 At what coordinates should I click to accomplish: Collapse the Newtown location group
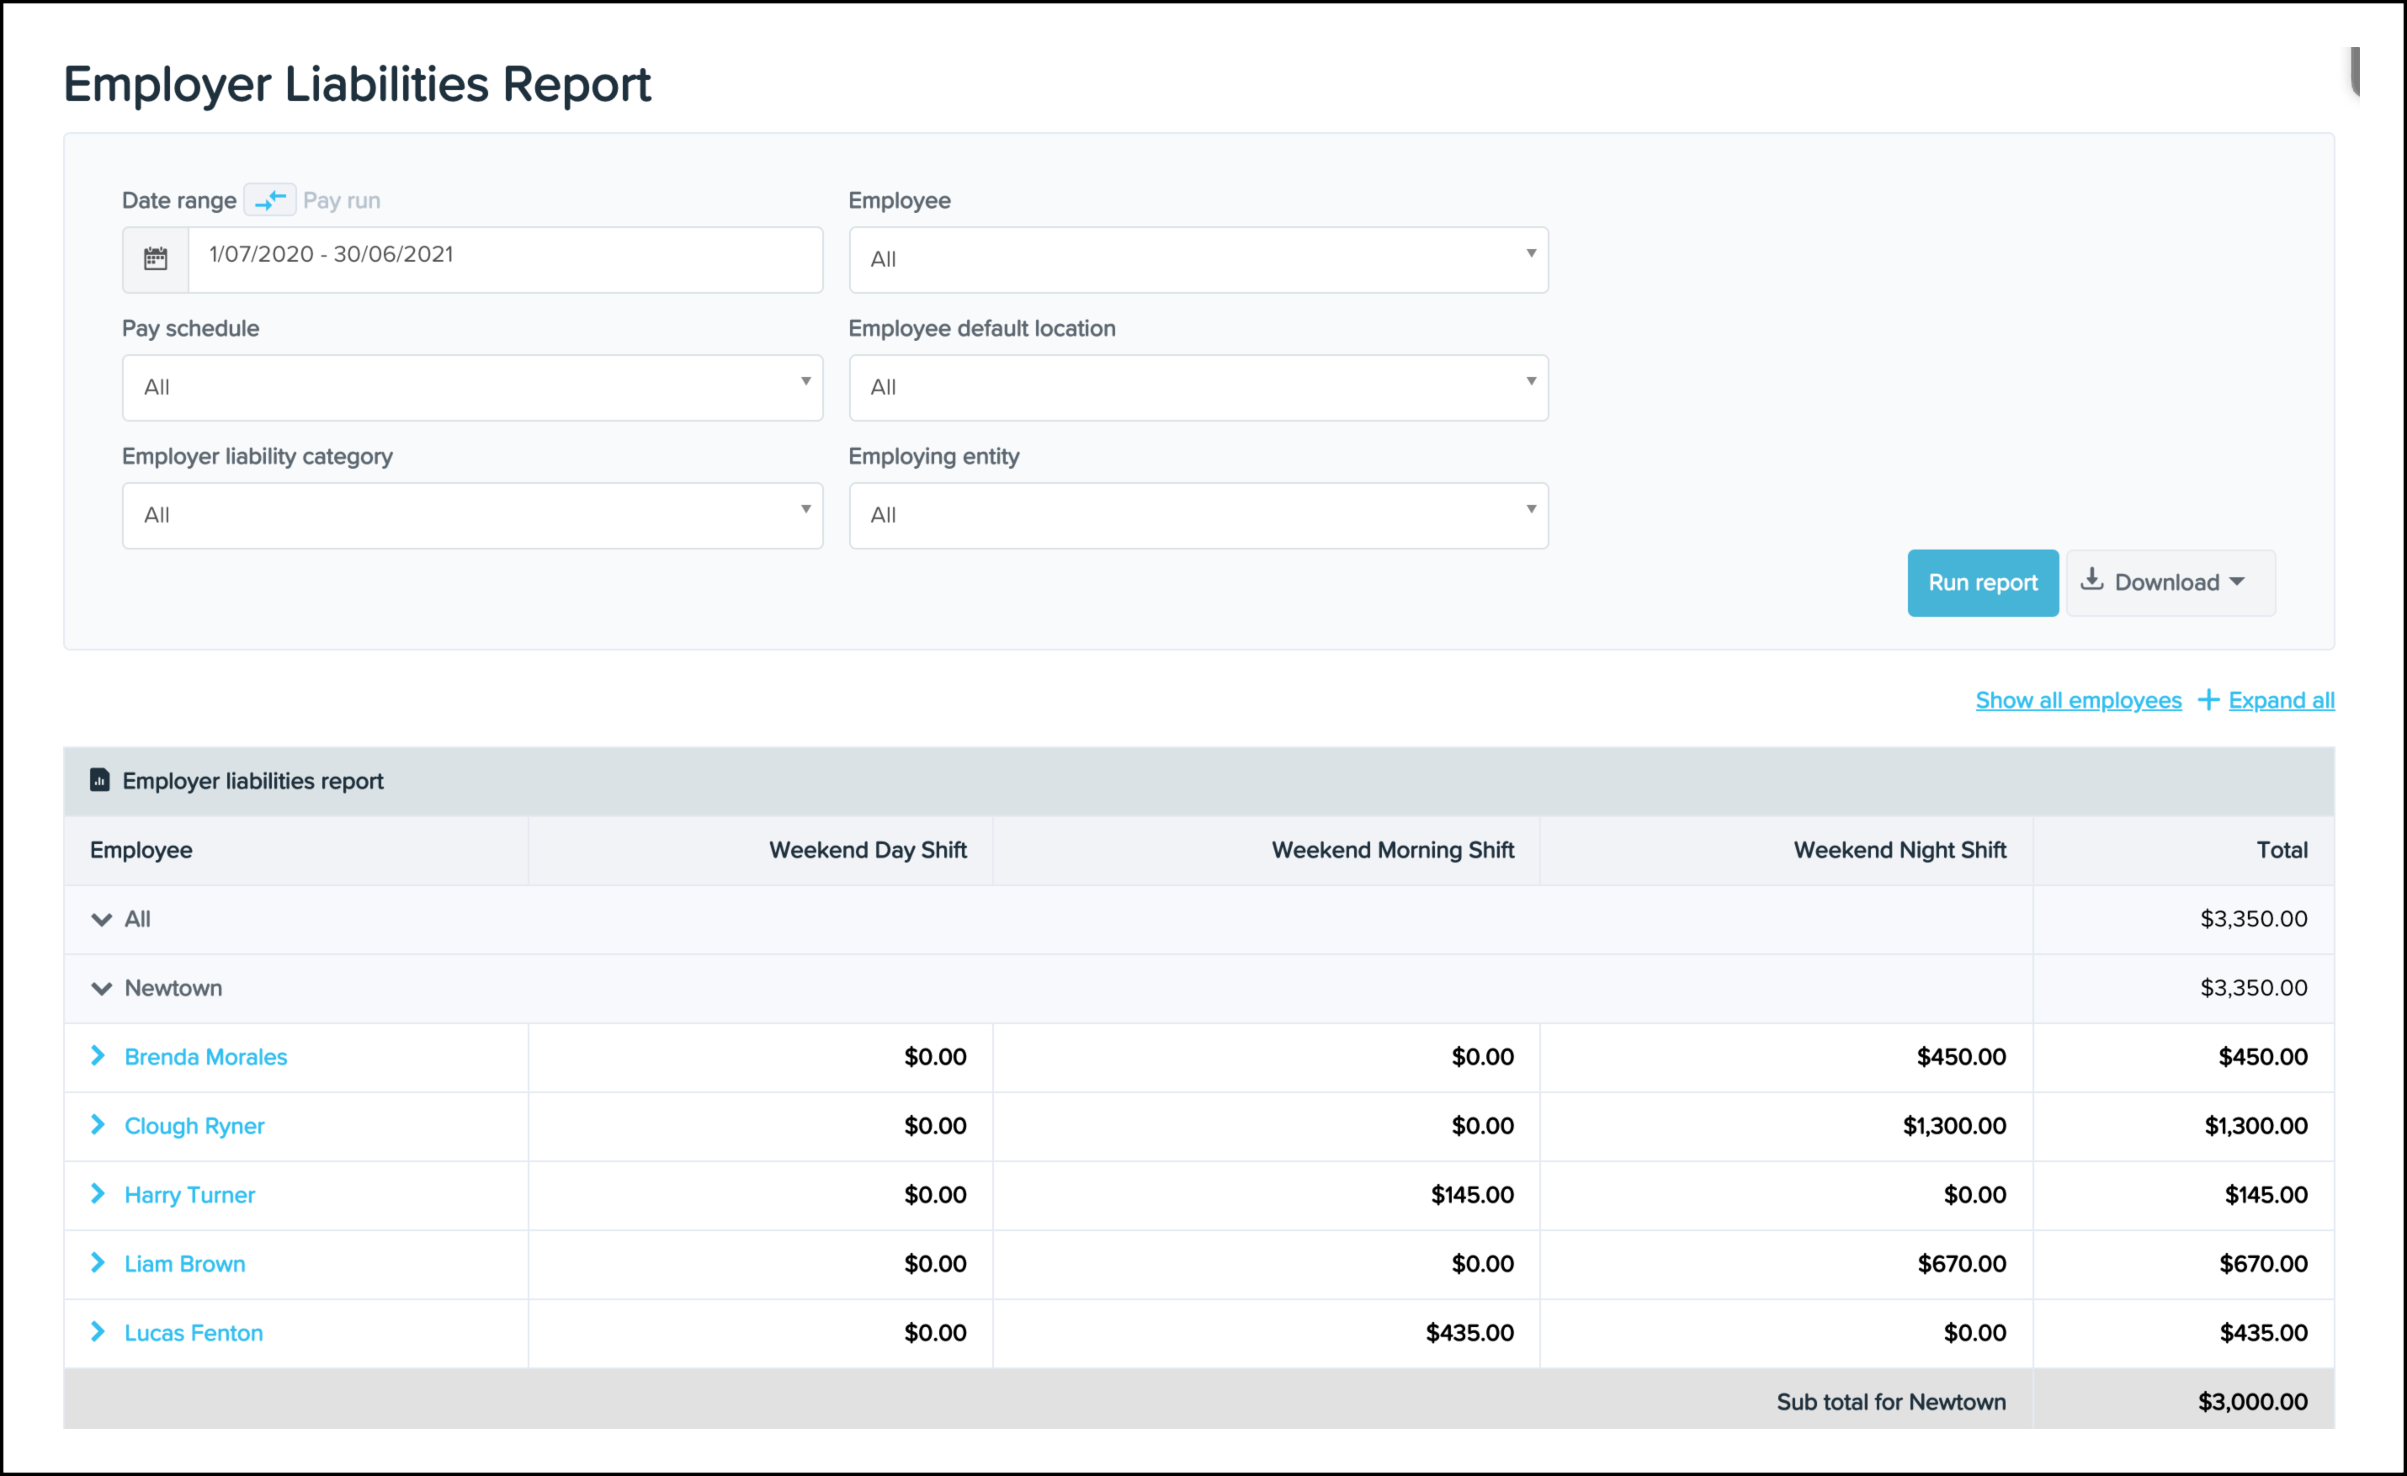[101, 989]
